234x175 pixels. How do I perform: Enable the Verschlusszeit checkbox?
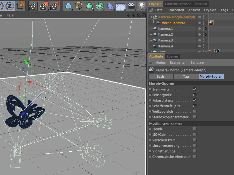coord(195,140)
